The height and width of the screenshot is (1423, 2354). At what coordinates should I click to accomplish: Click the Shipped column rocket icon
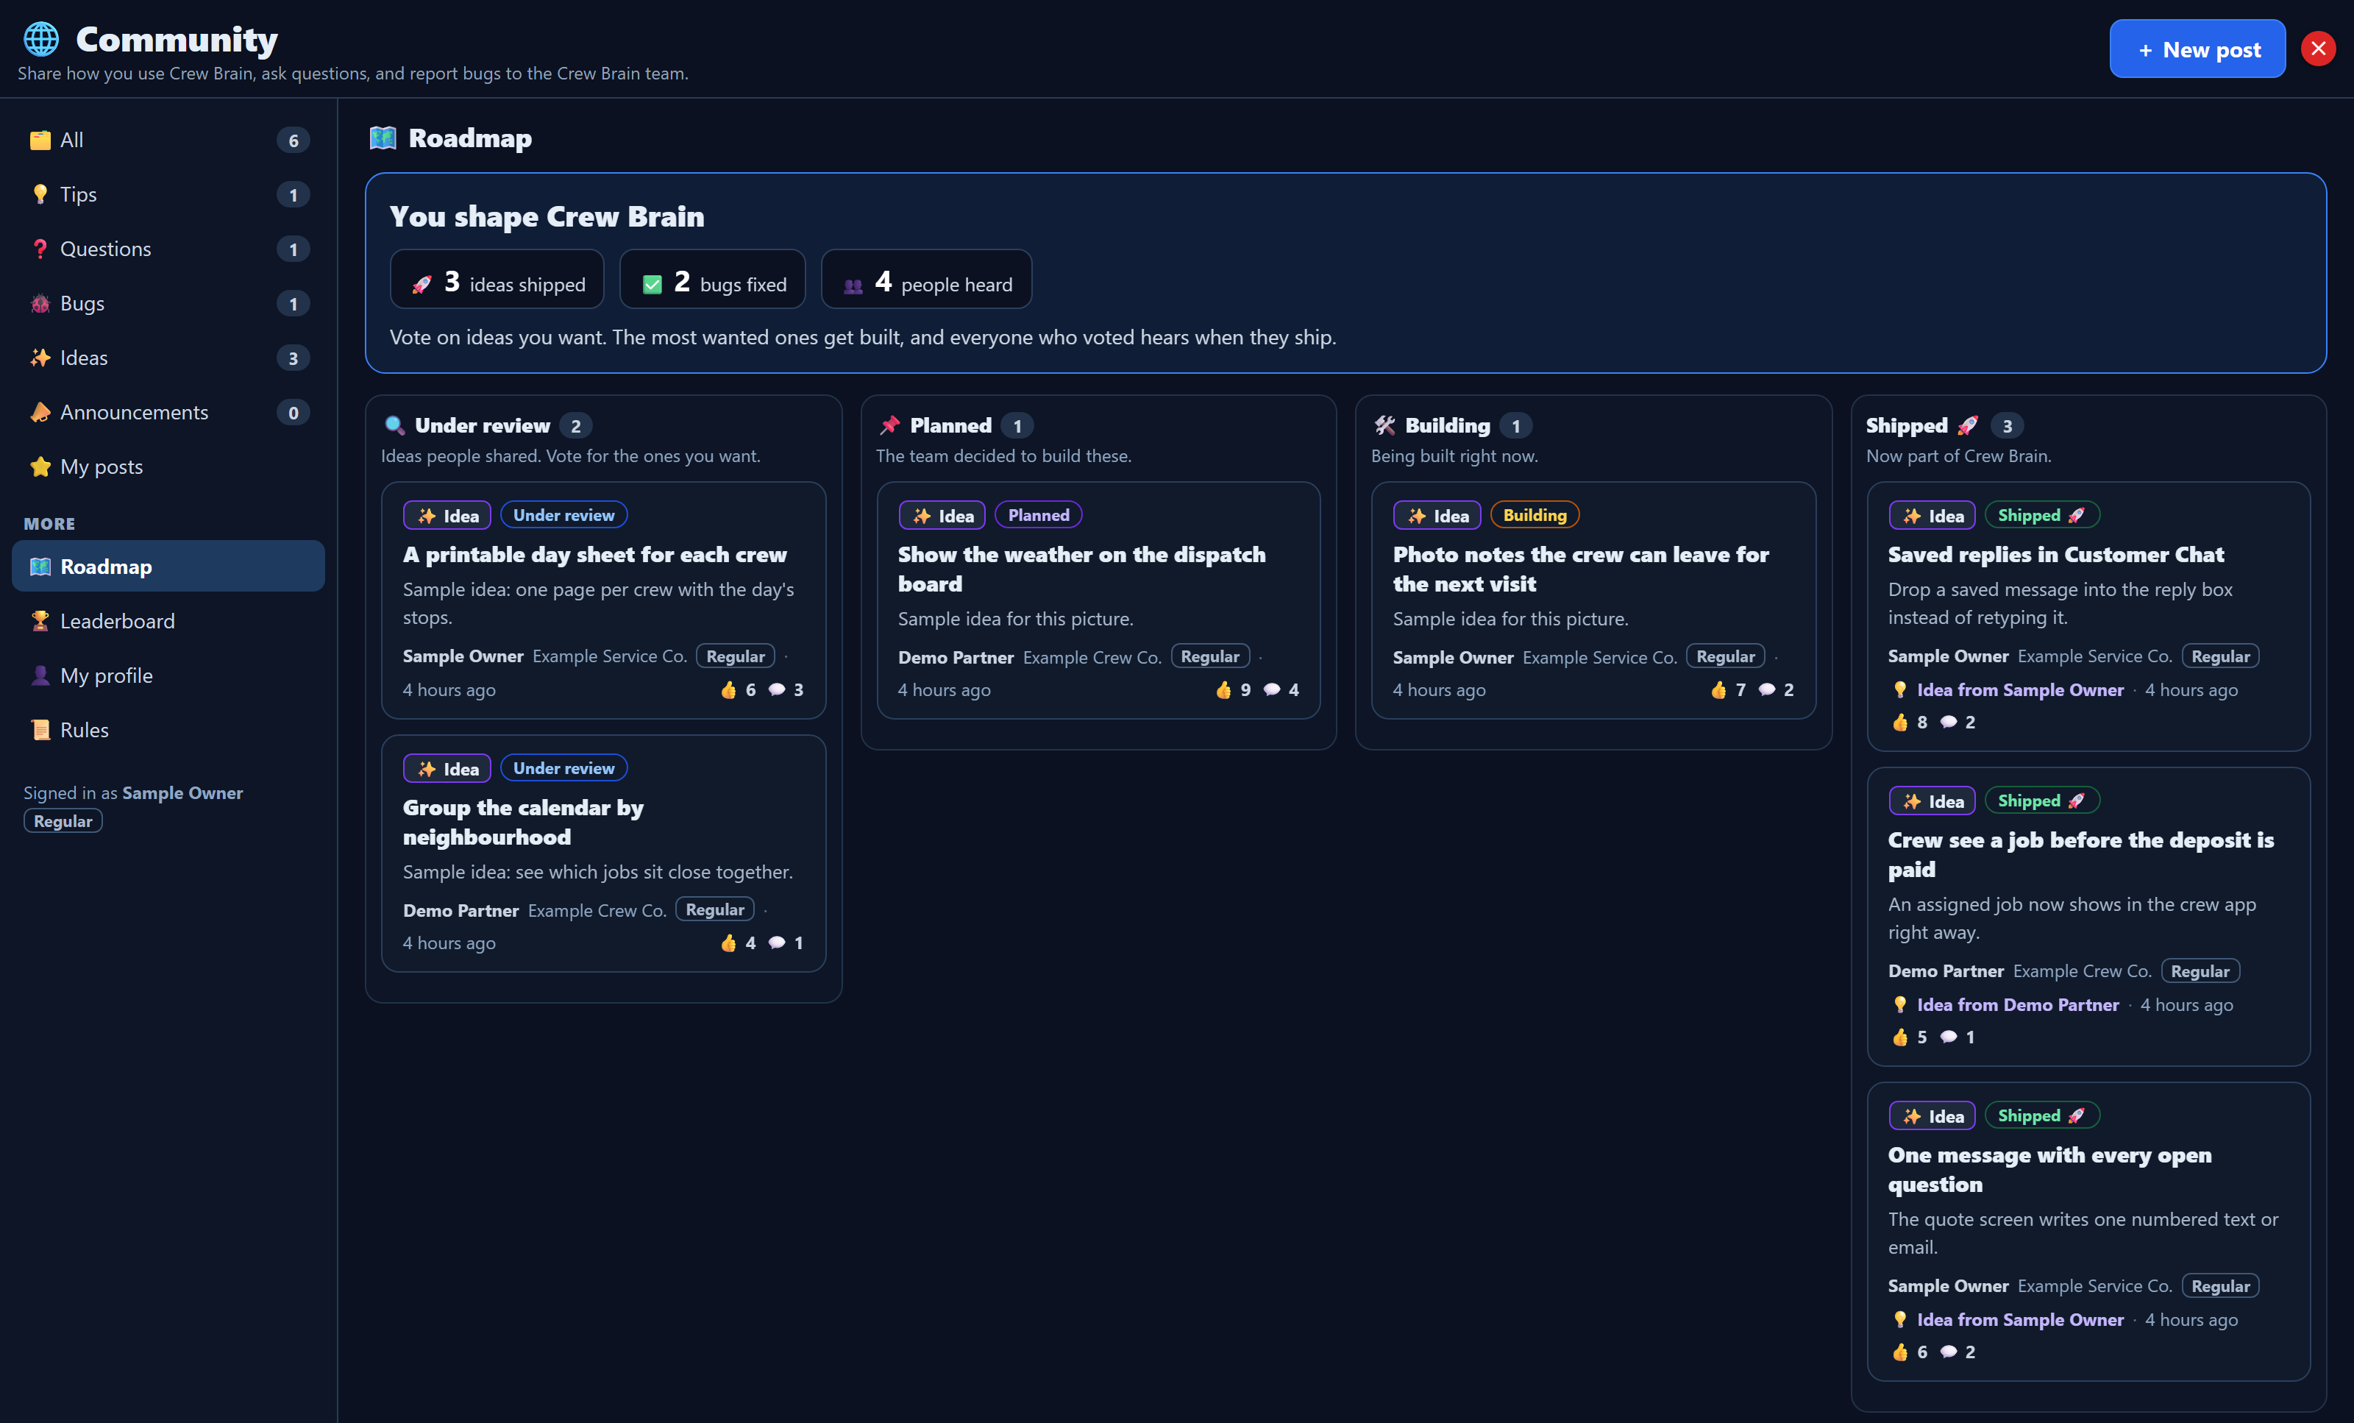click(x=1967, y=426)
